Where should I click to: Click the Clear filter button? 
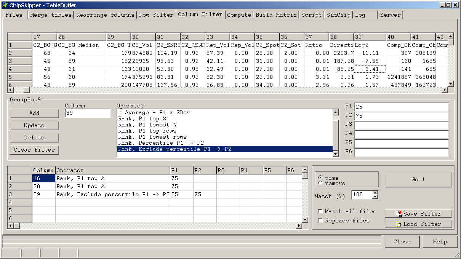pyautogui.click(x=34, y=150)
